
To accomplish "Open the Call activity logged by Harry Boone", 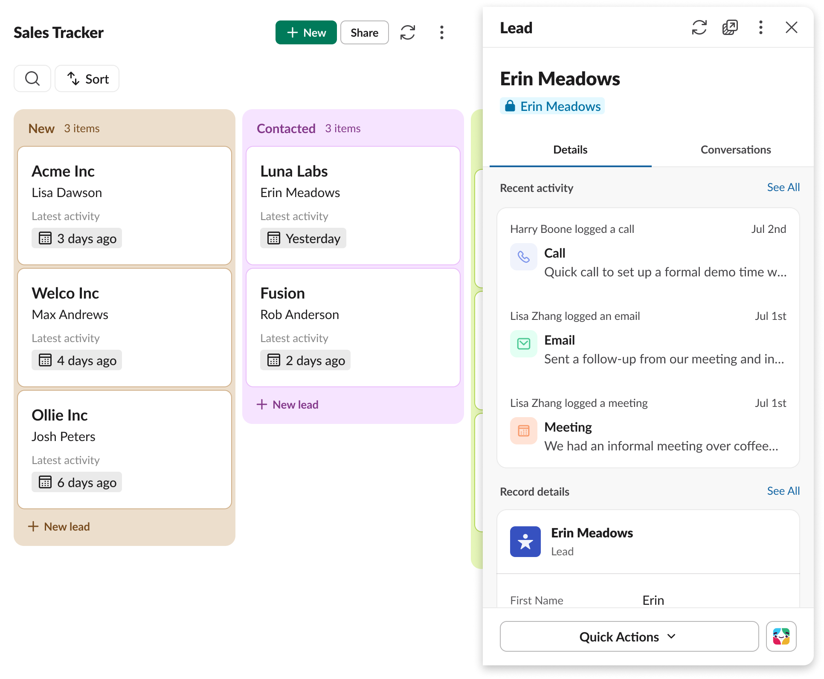I will click(648, 252).
